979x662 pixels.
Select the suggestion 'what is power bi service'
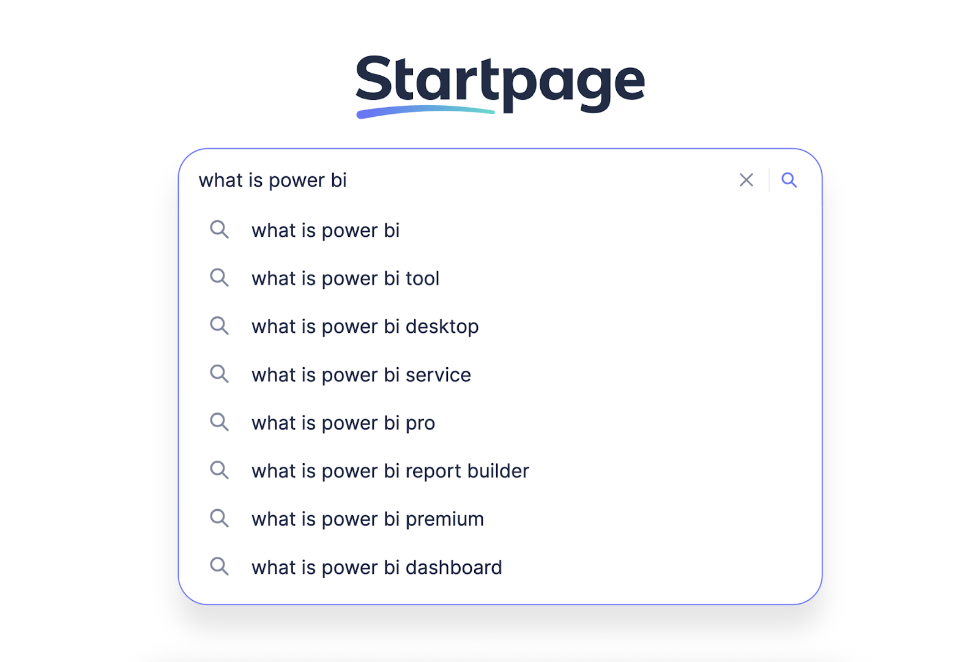(360, 374)
